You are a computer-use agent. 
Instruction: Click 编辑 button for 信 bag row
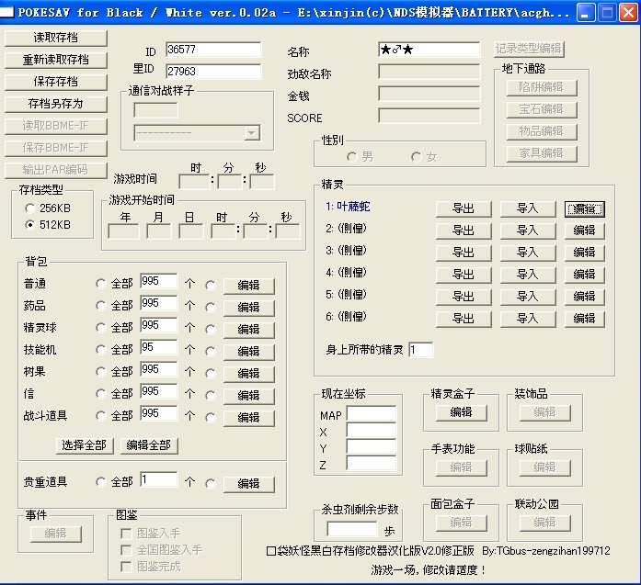coord(249,396)
